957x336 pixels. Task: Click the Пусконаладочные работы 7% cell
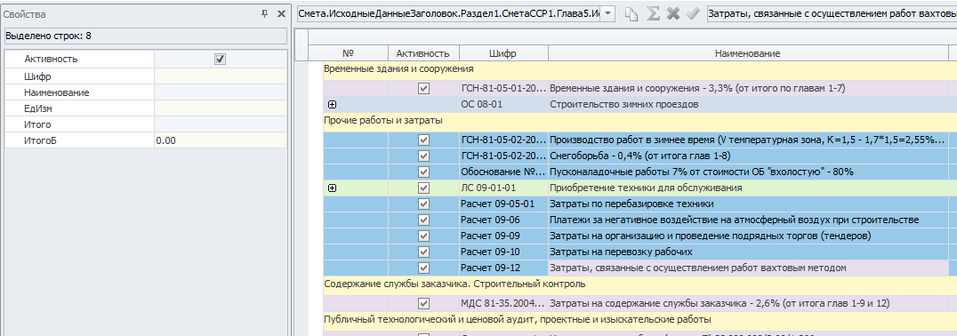pos(748,172)
